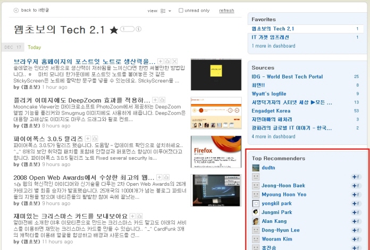Open Jeong-Hoon Baek's profile
Viewport: 370px width, 250px height.
pyautogui.click(x=283, y=185)
